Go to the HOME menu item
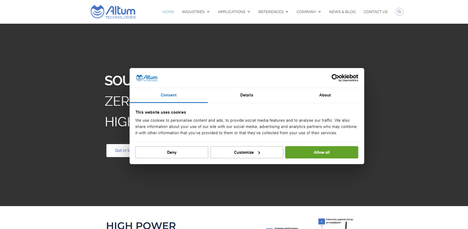This screenshot has width=468, height=229. pos(168,12)
